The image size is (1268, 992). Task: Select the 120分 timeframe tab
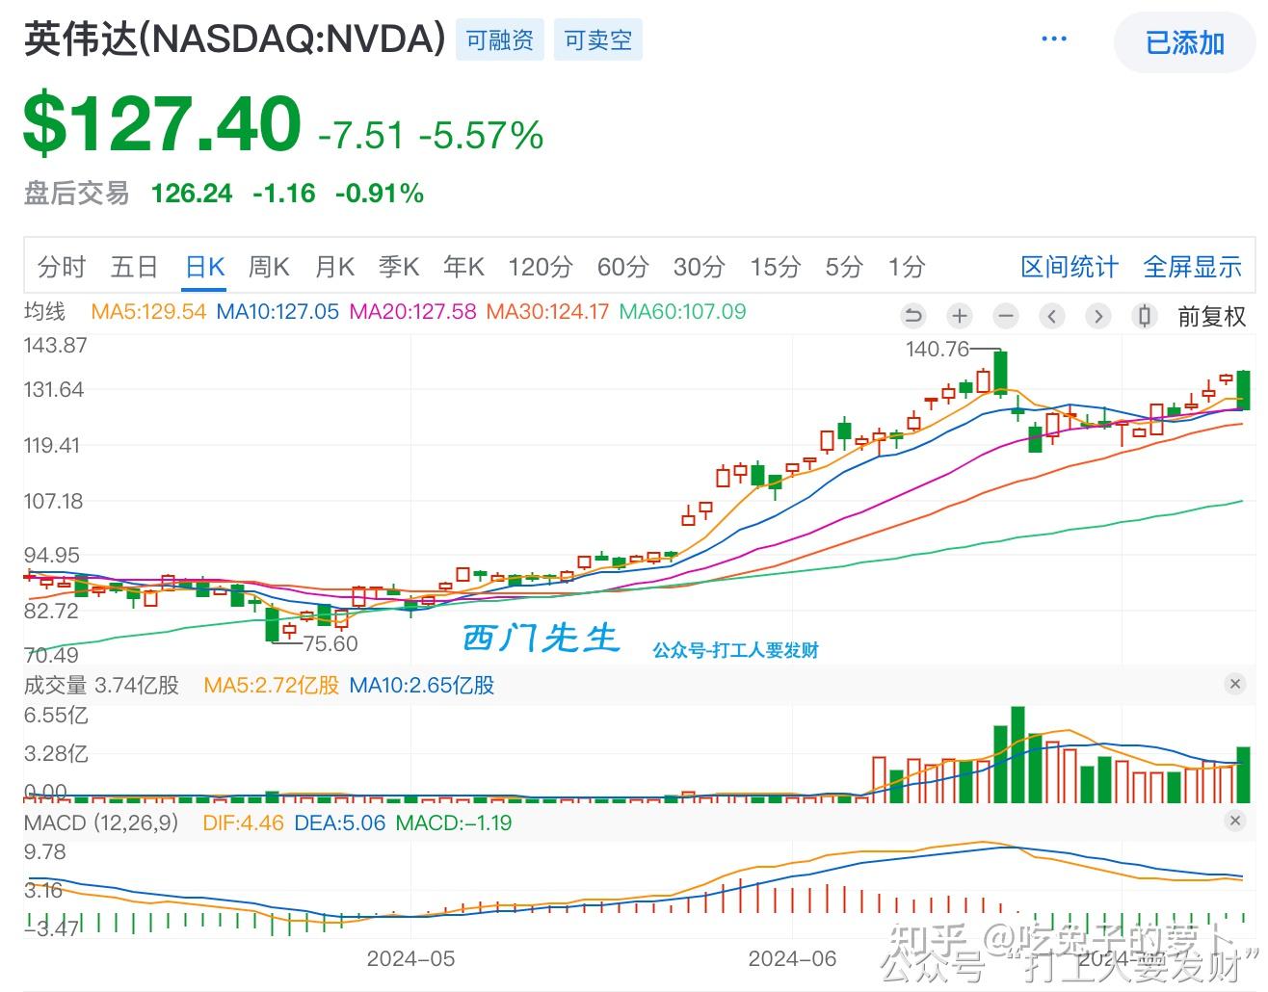(x=541, y=267)
